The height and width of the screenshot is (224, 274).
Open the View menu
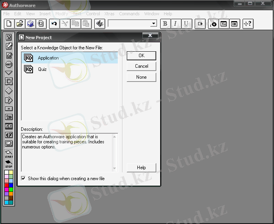tap(30, 14)
